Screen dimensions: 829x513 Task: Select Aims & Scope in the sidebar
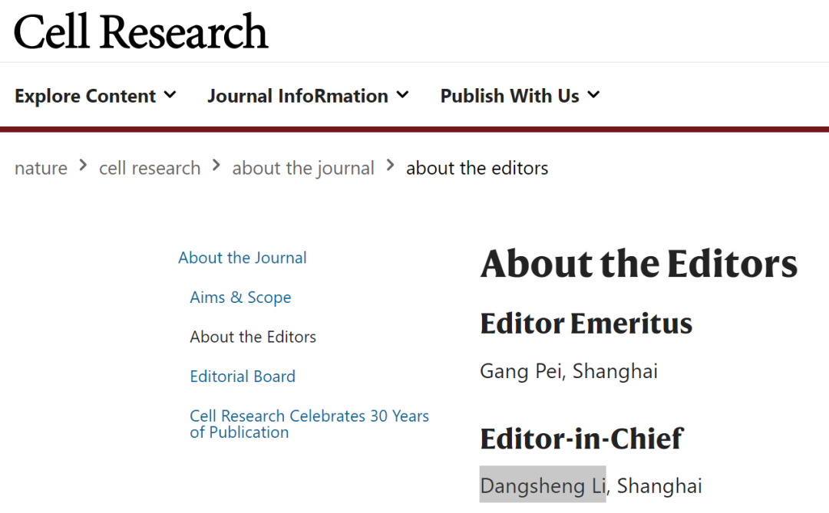(x=240, y=298)
